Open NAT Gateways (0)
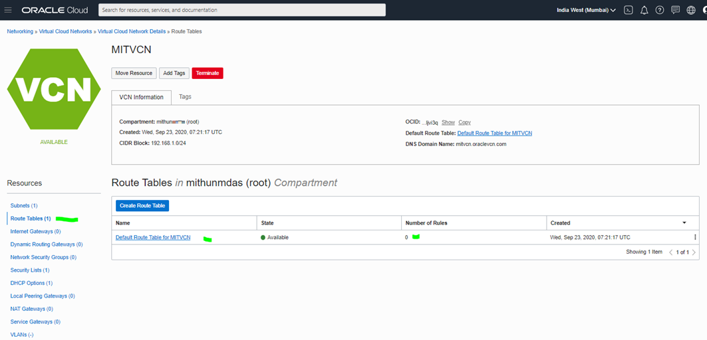 (x=31, y=309)
